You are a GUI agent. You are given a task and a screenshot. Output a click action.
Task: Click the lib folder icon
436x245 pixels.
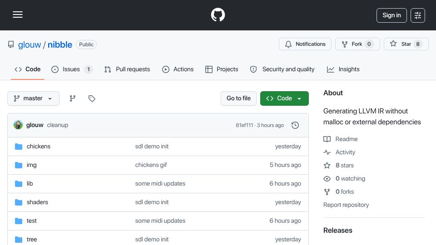[x=19, y=184]
